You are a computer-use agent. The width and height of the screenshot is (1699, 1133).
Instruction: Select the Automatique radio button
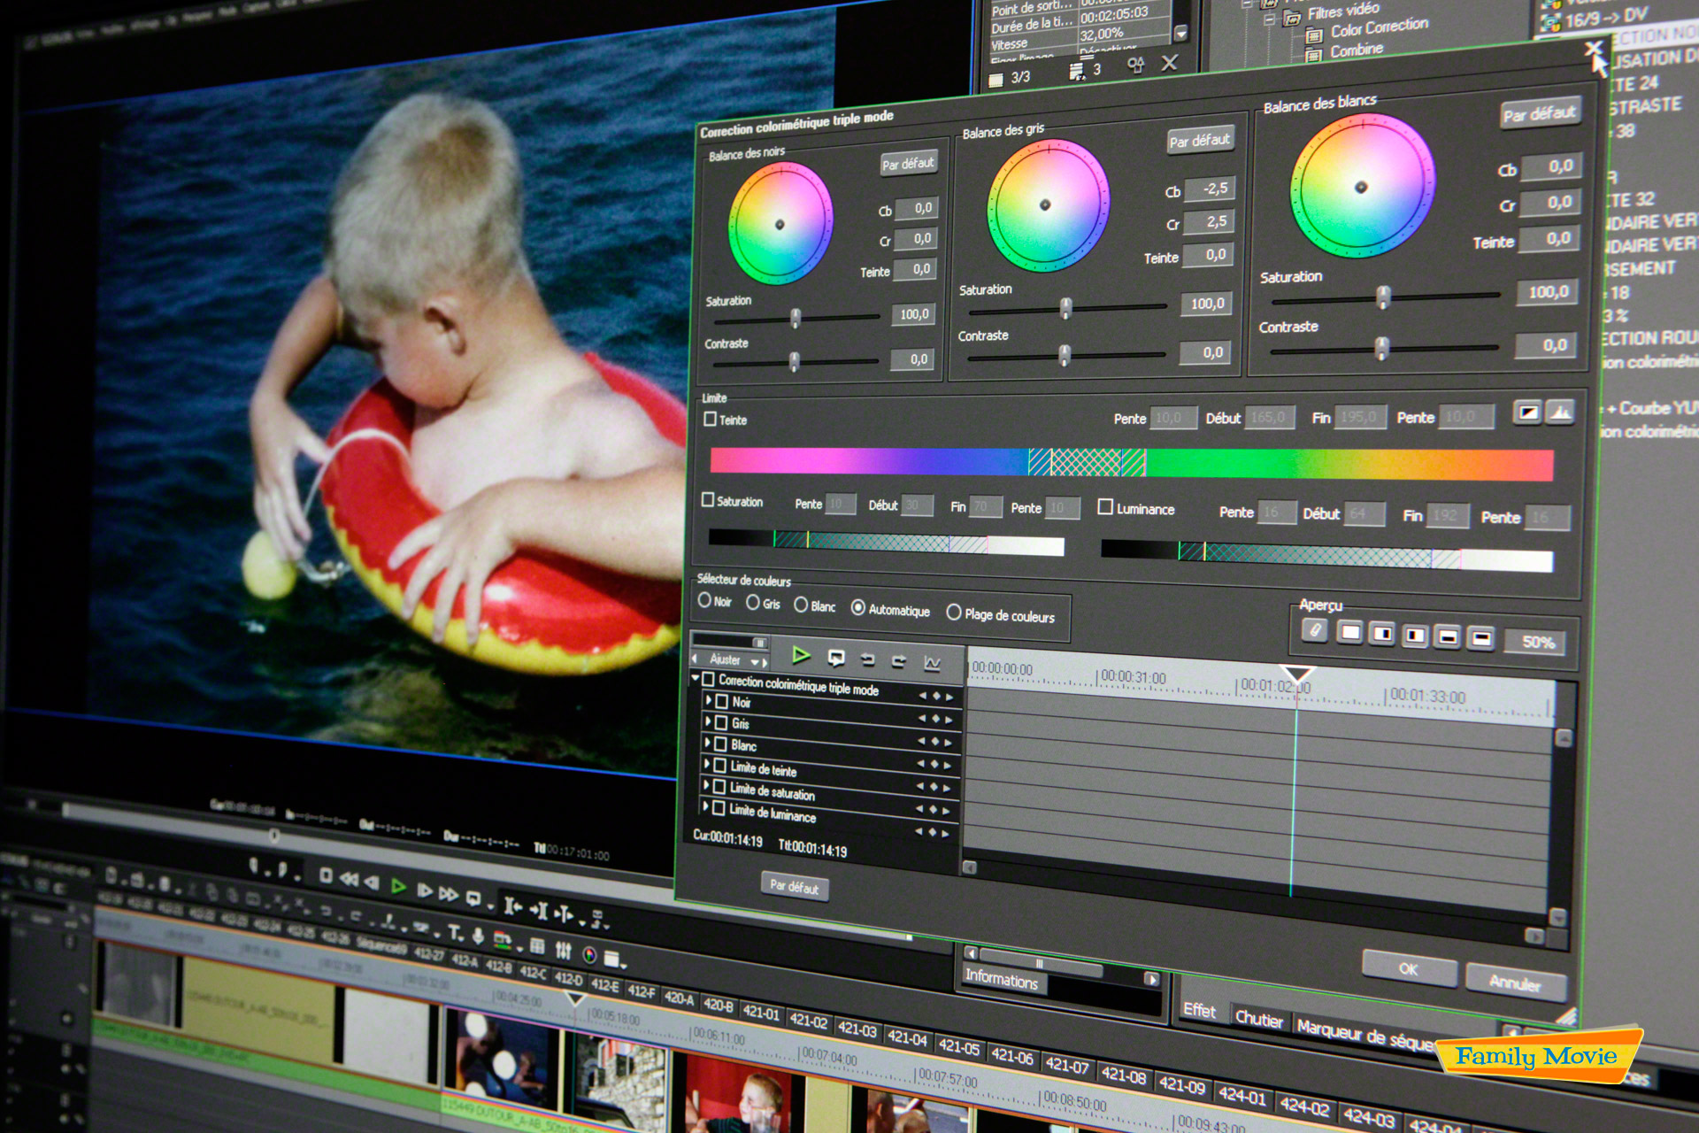(x=857, y=607)
